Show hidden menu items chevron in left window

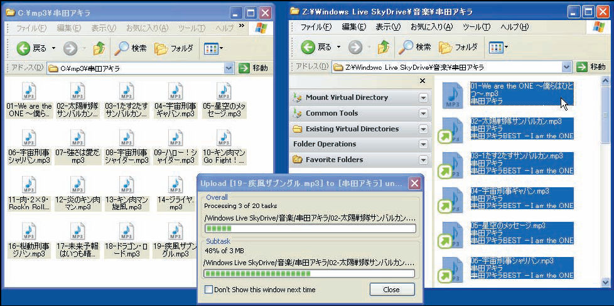(x=242, y=26)
